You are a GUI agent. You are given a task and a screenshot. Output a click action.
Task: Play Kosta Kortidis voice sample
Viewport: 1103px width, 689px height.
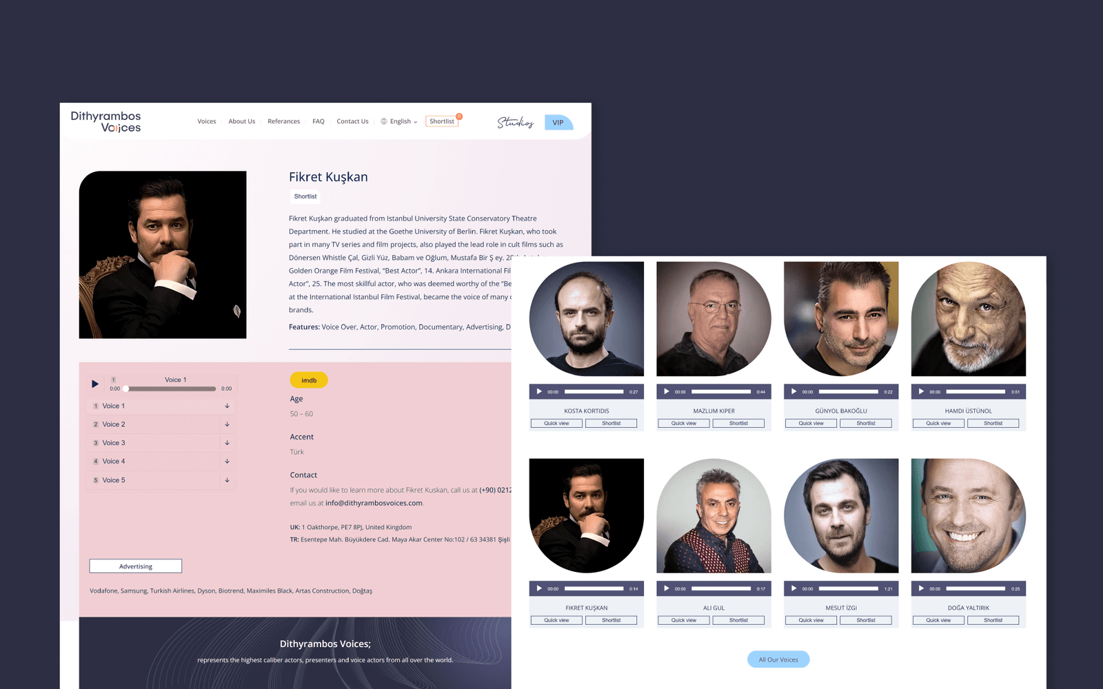click(x=539, y=391)
